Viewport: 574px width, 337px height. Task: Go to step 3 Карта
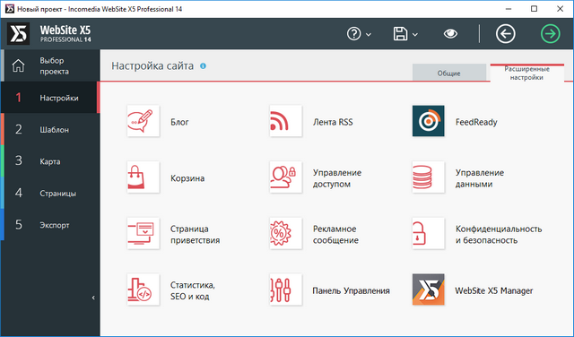click(50, 161)
